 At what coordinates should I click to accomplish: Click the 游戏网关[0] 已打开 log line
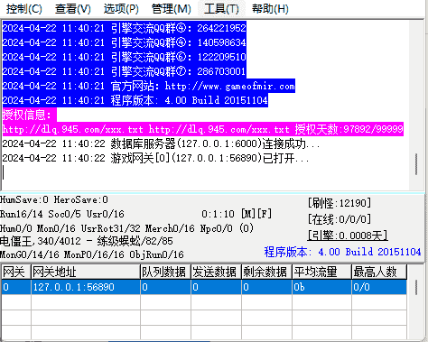tap(155, 158)
